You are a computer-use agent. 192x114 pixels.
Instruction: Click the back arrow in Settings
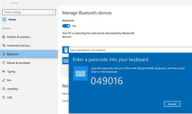(x=4, y=3)
